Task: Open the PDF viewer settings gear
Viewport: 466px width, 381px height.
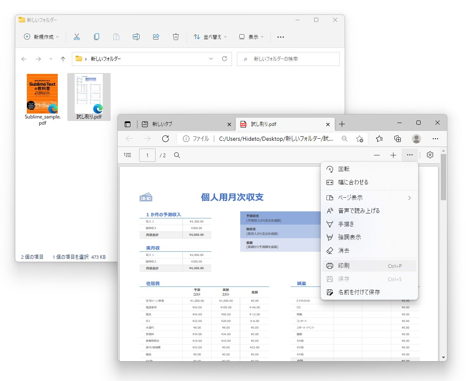Action: [430, 154]
